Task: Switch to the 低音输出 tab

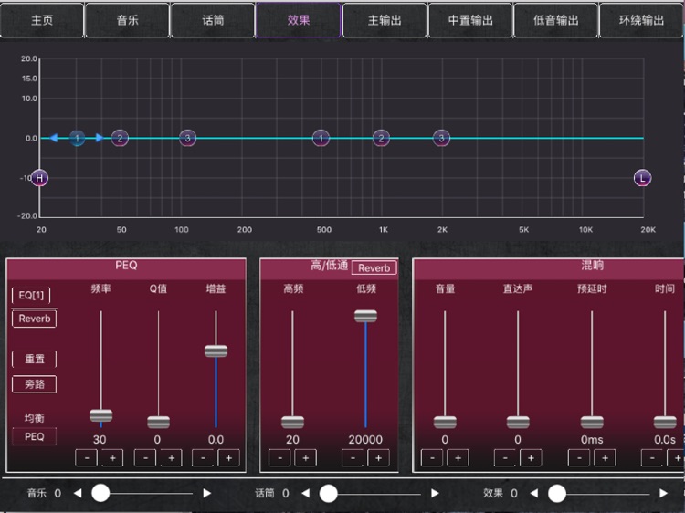Action: (555, 20)
